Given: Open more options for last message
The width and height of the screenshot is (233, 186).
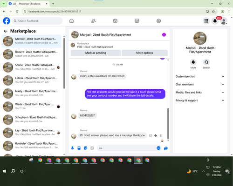Looking at the screenshot, I should (x=161, y=135).
